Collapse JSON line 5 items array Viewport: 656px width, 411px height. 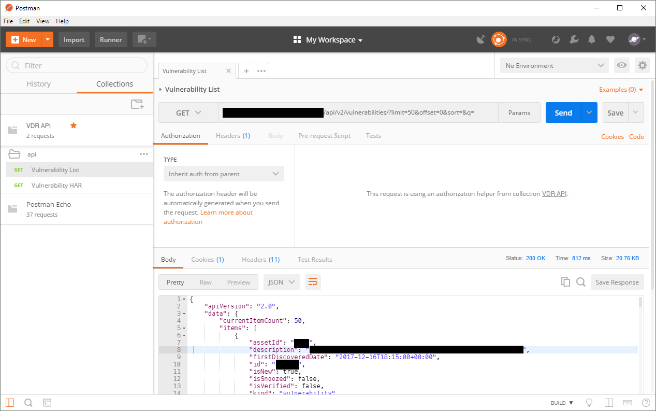[x=183, y=328]
